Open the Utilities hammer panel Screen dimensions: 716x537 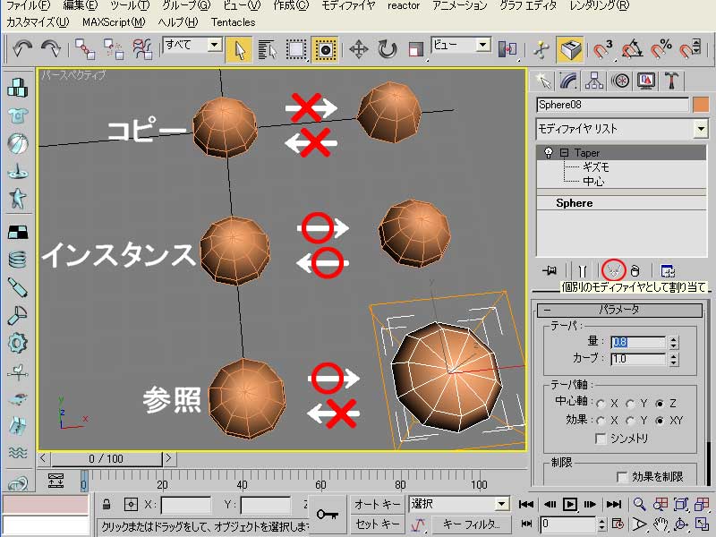(x=672, y=81)
